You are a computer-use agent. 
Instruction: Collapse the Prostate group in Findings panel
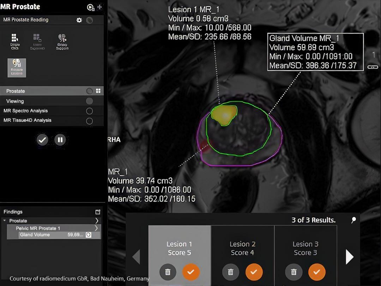point(4,220)
